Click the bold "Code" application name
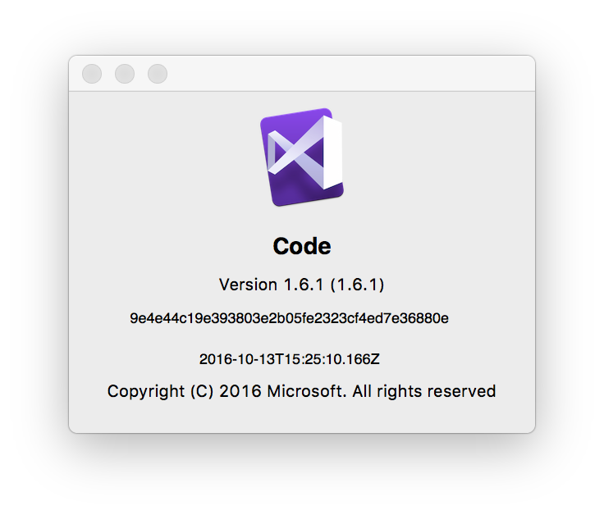Screen dimensions: 604x515 (x=302, y=246)
